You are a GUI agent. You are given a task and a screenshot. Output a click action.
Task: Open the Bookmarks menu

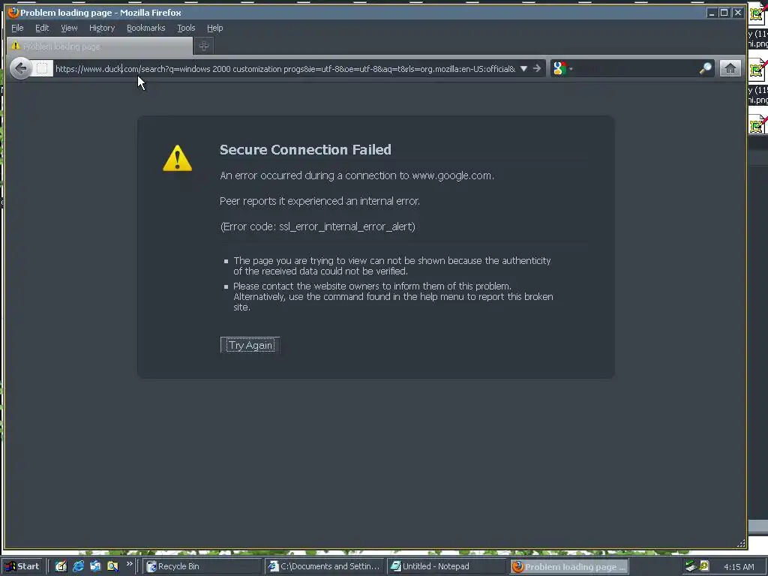click(x=146, y=28)
